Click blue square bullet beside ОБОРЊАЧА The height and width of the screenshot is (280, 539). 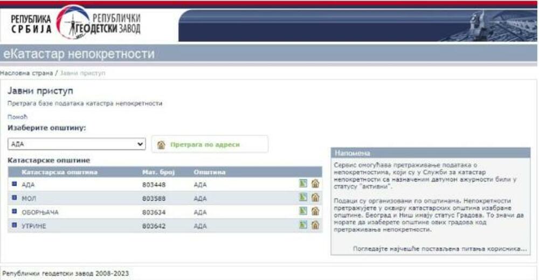tap(15, 211)
